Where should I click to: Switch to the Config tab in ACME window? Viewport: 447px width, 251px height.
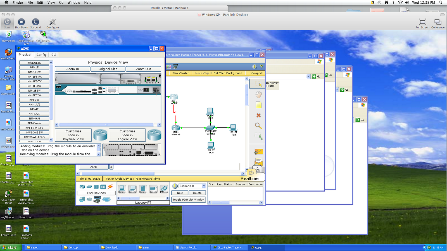(41, 55)
